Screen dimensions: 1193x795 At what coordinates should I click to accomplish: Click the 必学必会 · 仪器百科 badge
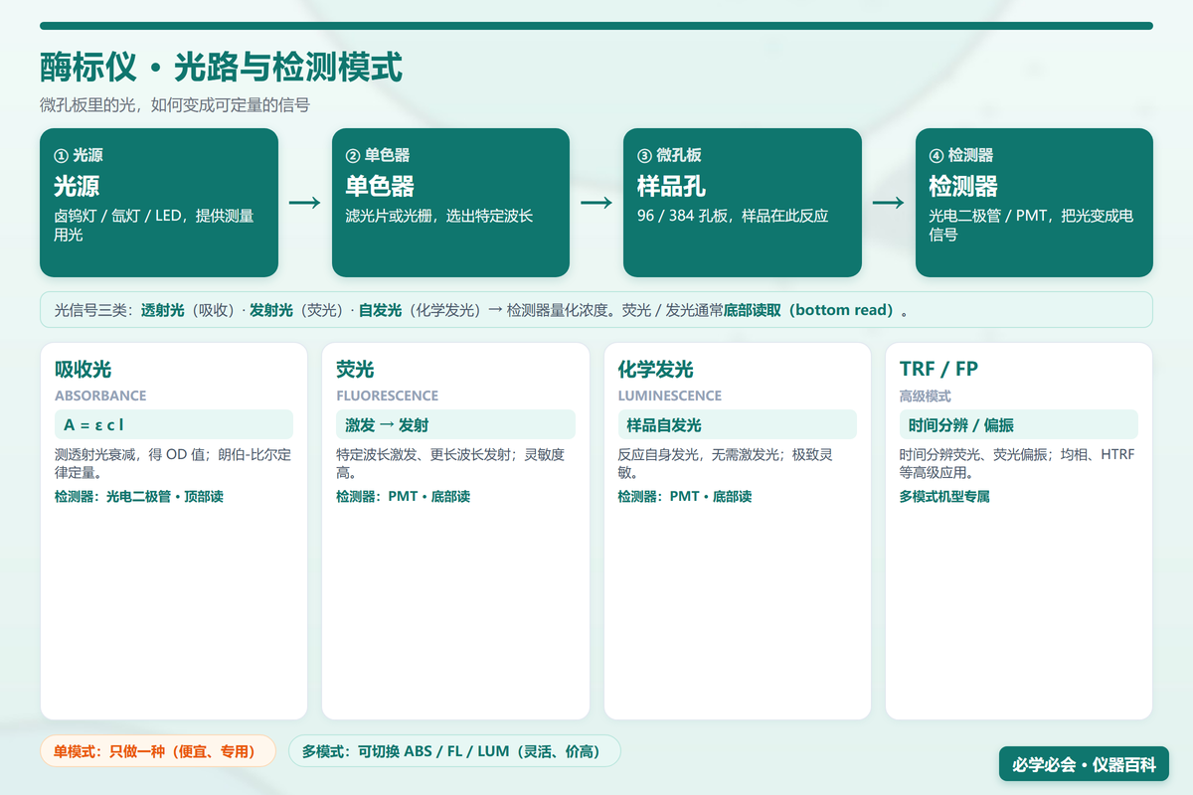[x=1084, y=764]
